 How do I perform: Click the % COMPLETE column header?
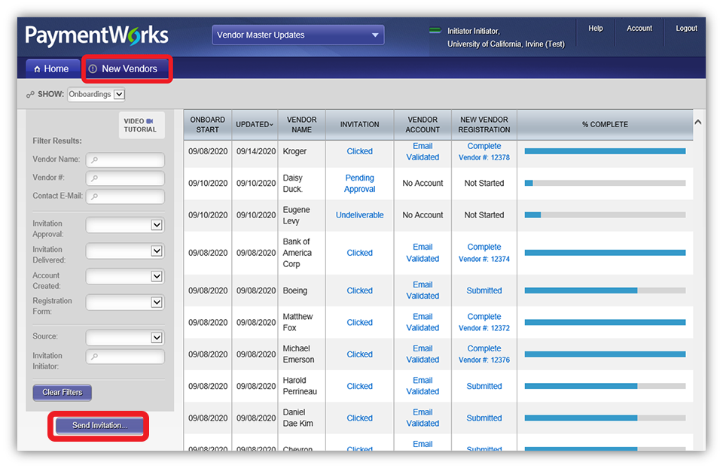pos(605,124)
